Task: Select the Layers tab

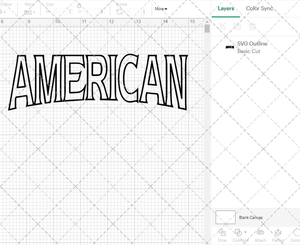Action: (x=226, y=8)
